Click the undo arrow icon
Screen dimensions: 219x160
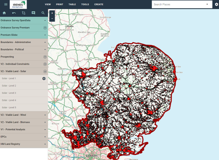[x=14, y=13]
